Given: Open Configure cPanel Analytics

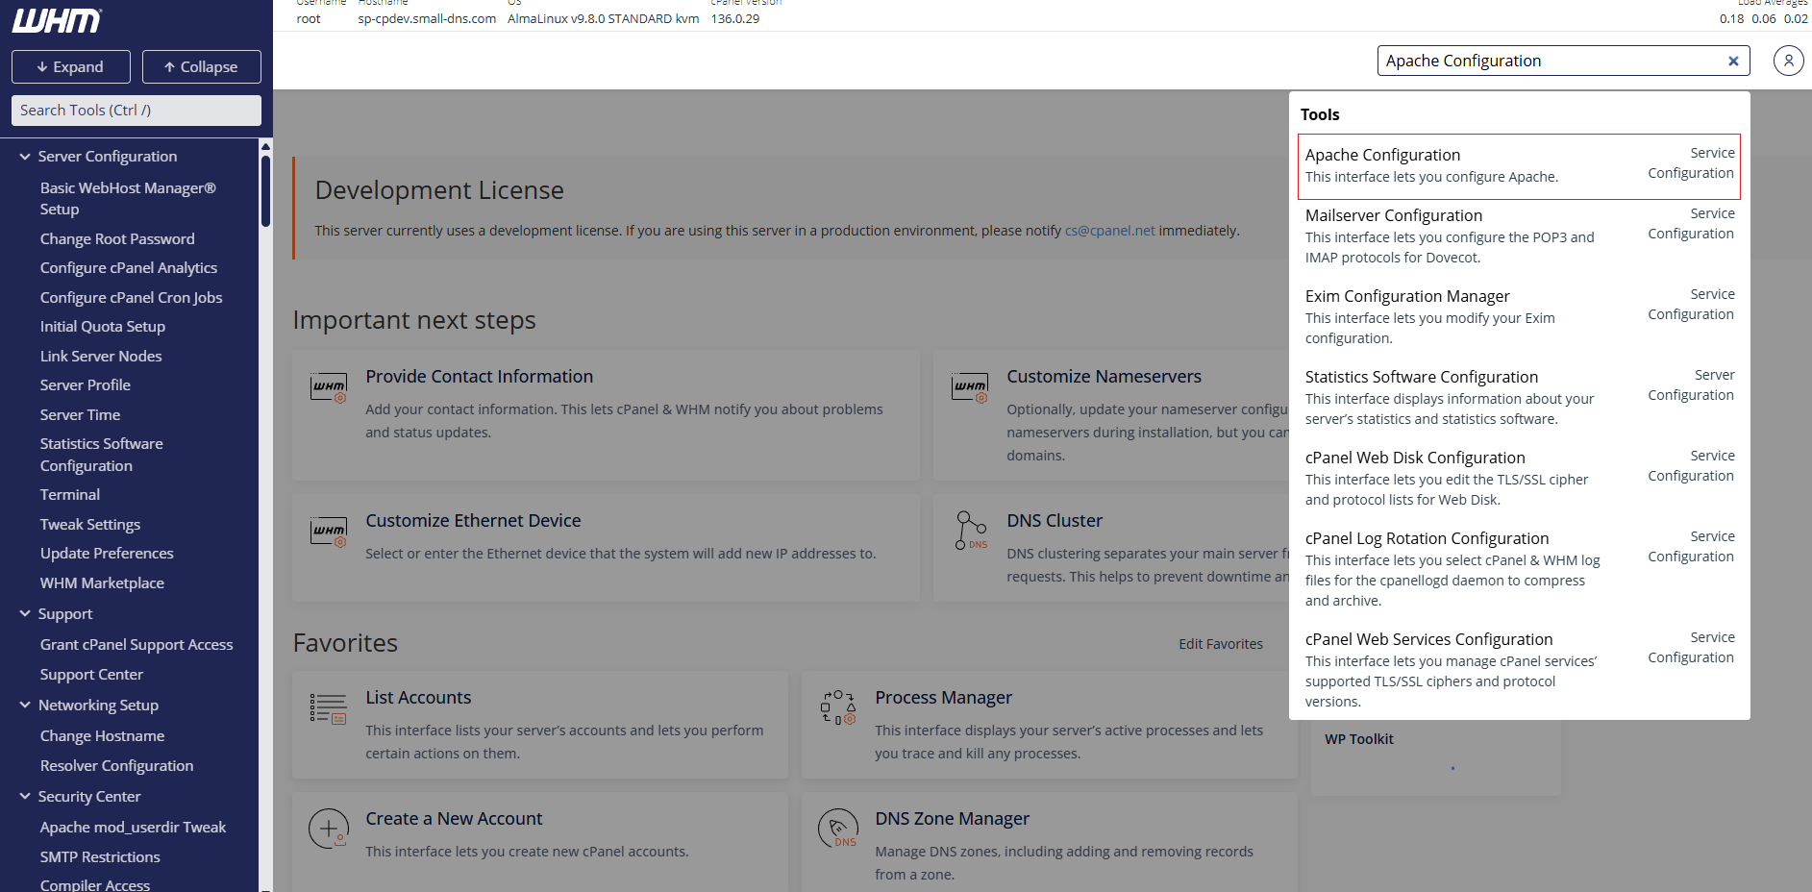Looking at the screenshot, I should (129, 267).
